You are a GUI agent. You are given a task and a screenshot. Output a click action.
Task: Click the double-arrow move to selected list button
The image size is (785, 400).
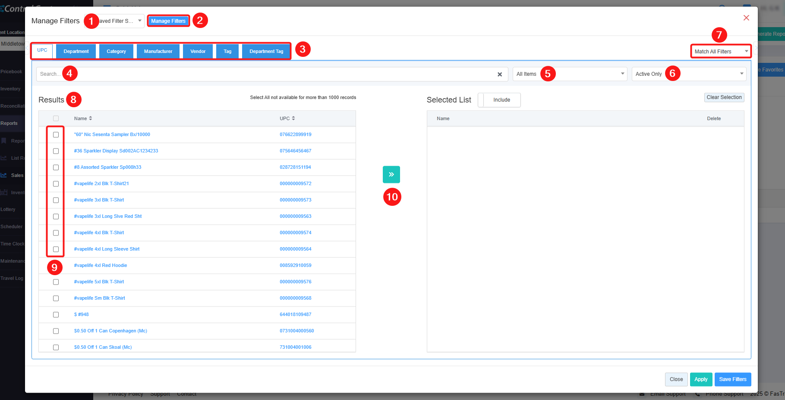391,174
